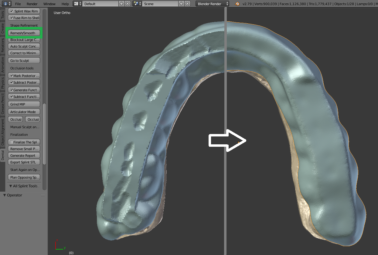The height and width of the screenshot is (255, 378).
Task: Delete the Default screen layout with X
Action: click(x=128, y=4)
